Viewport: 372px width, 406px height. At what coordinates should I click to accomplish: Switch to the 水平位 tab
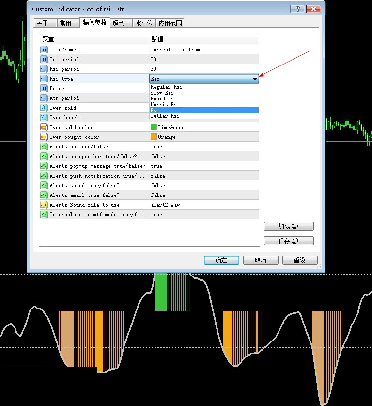[144, 23]
